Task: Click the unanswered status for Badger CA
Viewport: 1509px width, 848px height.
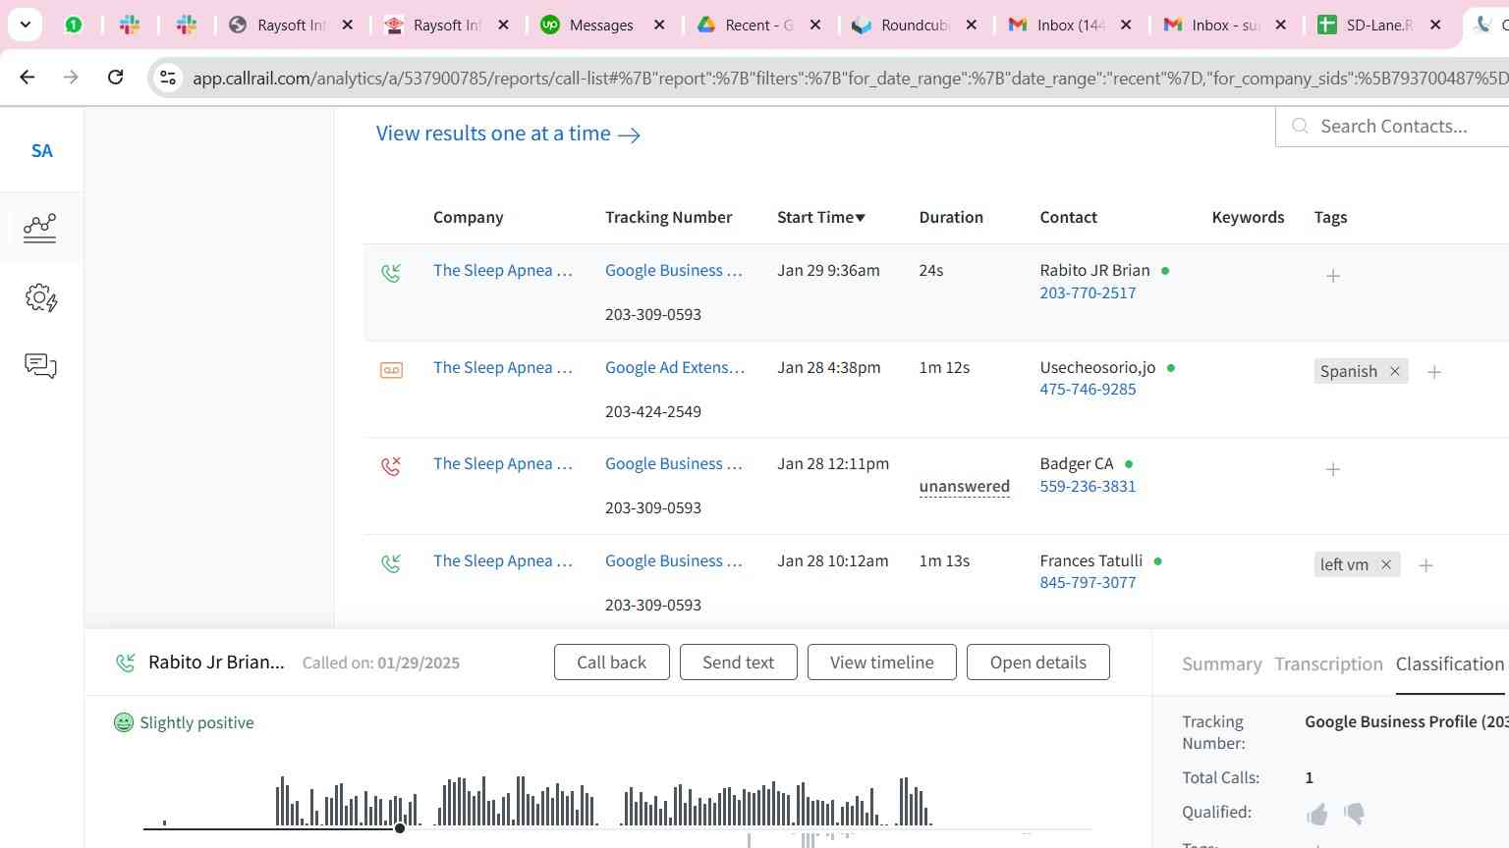Action: [x=964, y=486]
